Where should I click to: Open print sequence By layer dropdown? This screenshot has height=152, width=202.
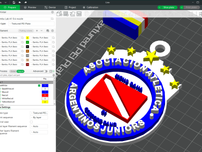39,117
